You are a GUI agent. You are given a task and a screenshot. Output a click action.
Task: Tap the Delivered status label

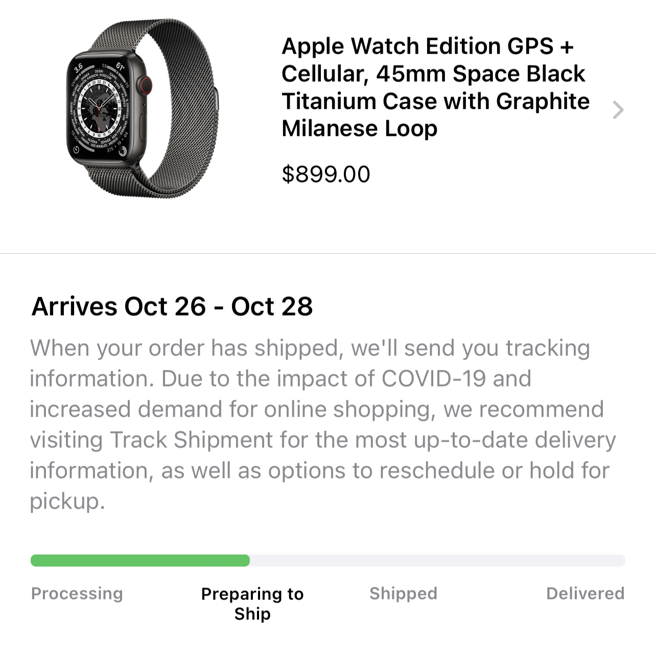coord(585,593)
